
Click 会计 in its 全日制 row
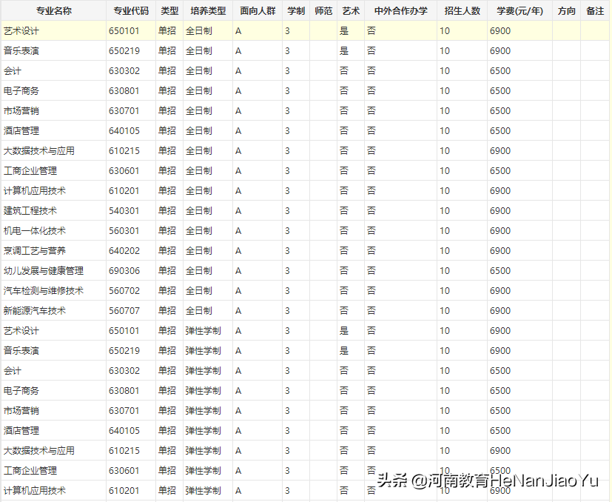pyautogui.click(x=12, y=71)
